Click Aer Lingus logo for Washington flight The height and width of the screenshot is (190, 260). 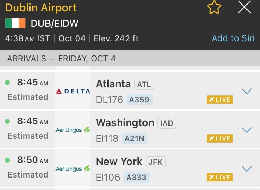[x=73, y=130]
